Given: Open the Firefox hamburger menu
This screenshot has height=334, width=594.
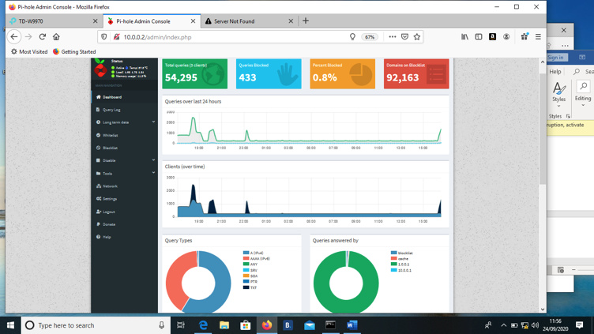Looking at the screenshot, I should pos(538,37).
